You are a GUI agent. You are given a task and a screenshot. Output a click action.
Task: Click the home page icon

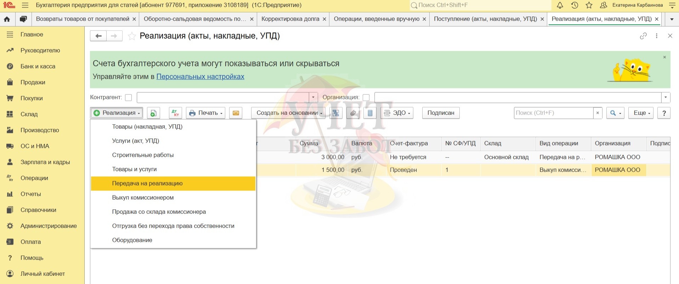pyautogui.click(x=7, y=19)
